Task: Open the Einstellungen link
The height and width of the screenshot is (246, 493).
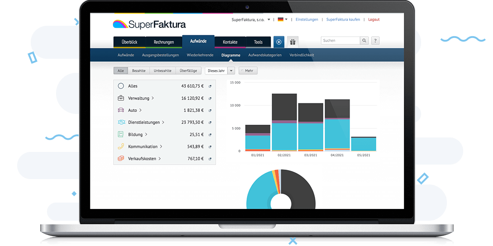Action: click(x=307, y=19)
